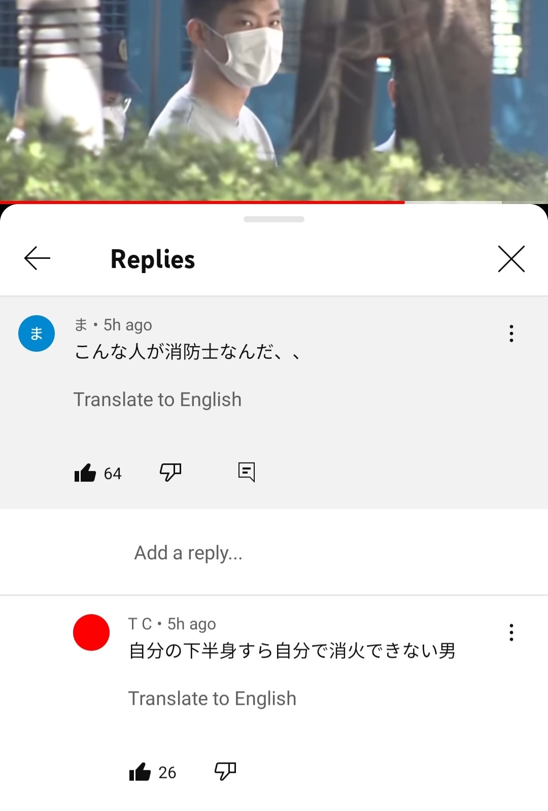Screen dimensions: 548x811
Task: Open T C channel name link
Action: pos(140,624)
